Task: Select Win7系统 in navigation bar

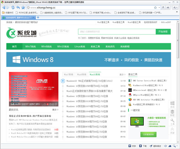Action: pyautogui.click(x=30, y=46)
